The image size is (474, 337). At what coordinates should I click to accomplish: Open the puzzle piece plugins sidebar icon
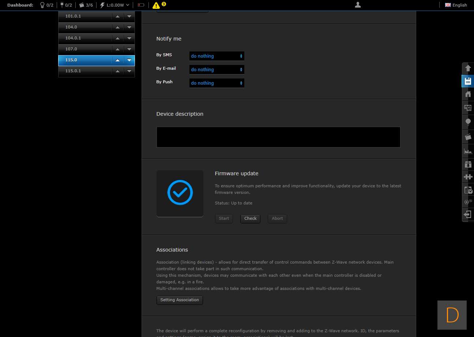(x=467, y=177)
